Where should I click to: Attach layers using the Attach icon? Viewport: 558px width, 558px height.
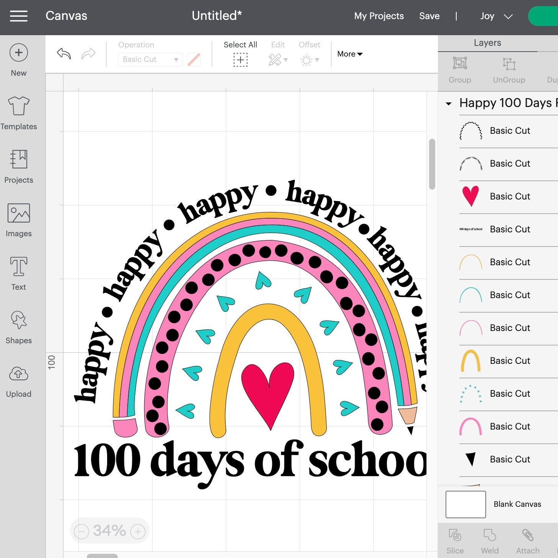(x=527, y=539)
